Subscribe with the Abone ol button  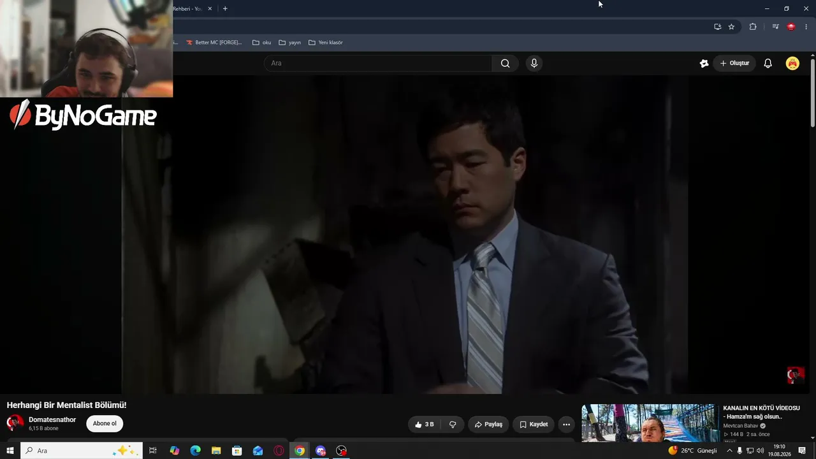pos(105,424)
